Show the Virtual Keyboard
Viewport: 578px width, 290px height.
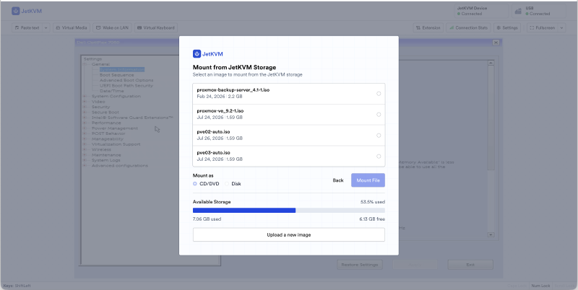click(156, 27)
